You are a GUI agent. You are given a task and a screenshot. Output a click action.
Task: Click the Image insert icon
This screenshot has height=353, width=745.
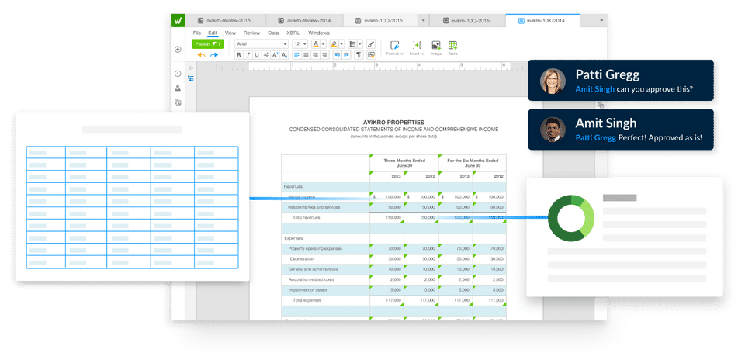pyautogui.click(x=436, y=45)
